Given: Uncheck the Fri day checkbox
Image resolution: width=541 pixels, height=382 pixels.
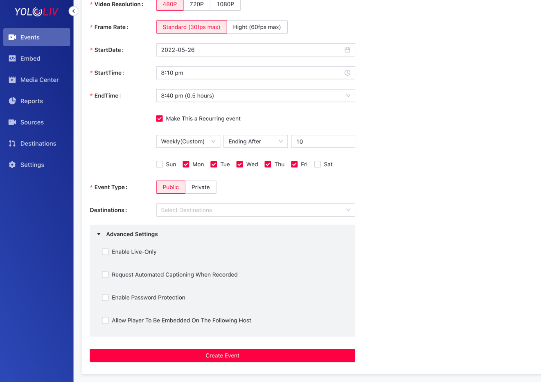Looking at the screenshot, I should tap(294, 164).
